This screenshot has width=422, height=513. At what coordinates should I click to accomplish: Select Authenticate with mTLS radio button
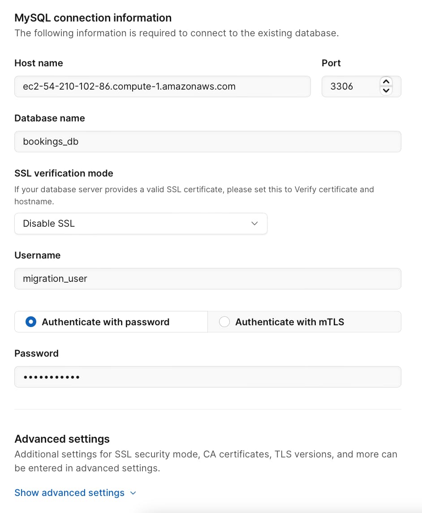click(x=224, y=322)
